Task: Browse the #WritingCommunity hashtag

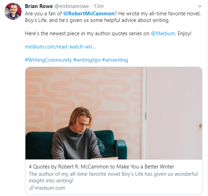Action: tap(48, 60)
